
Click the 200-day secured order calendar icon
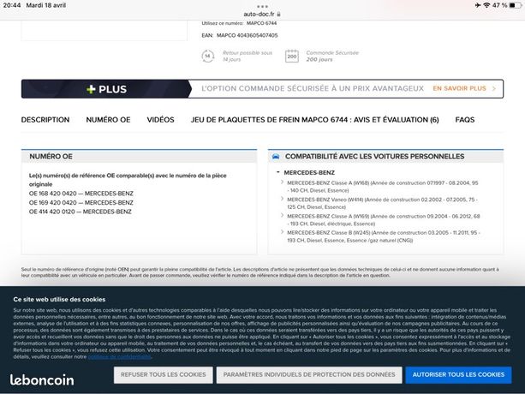coord(292,56)
